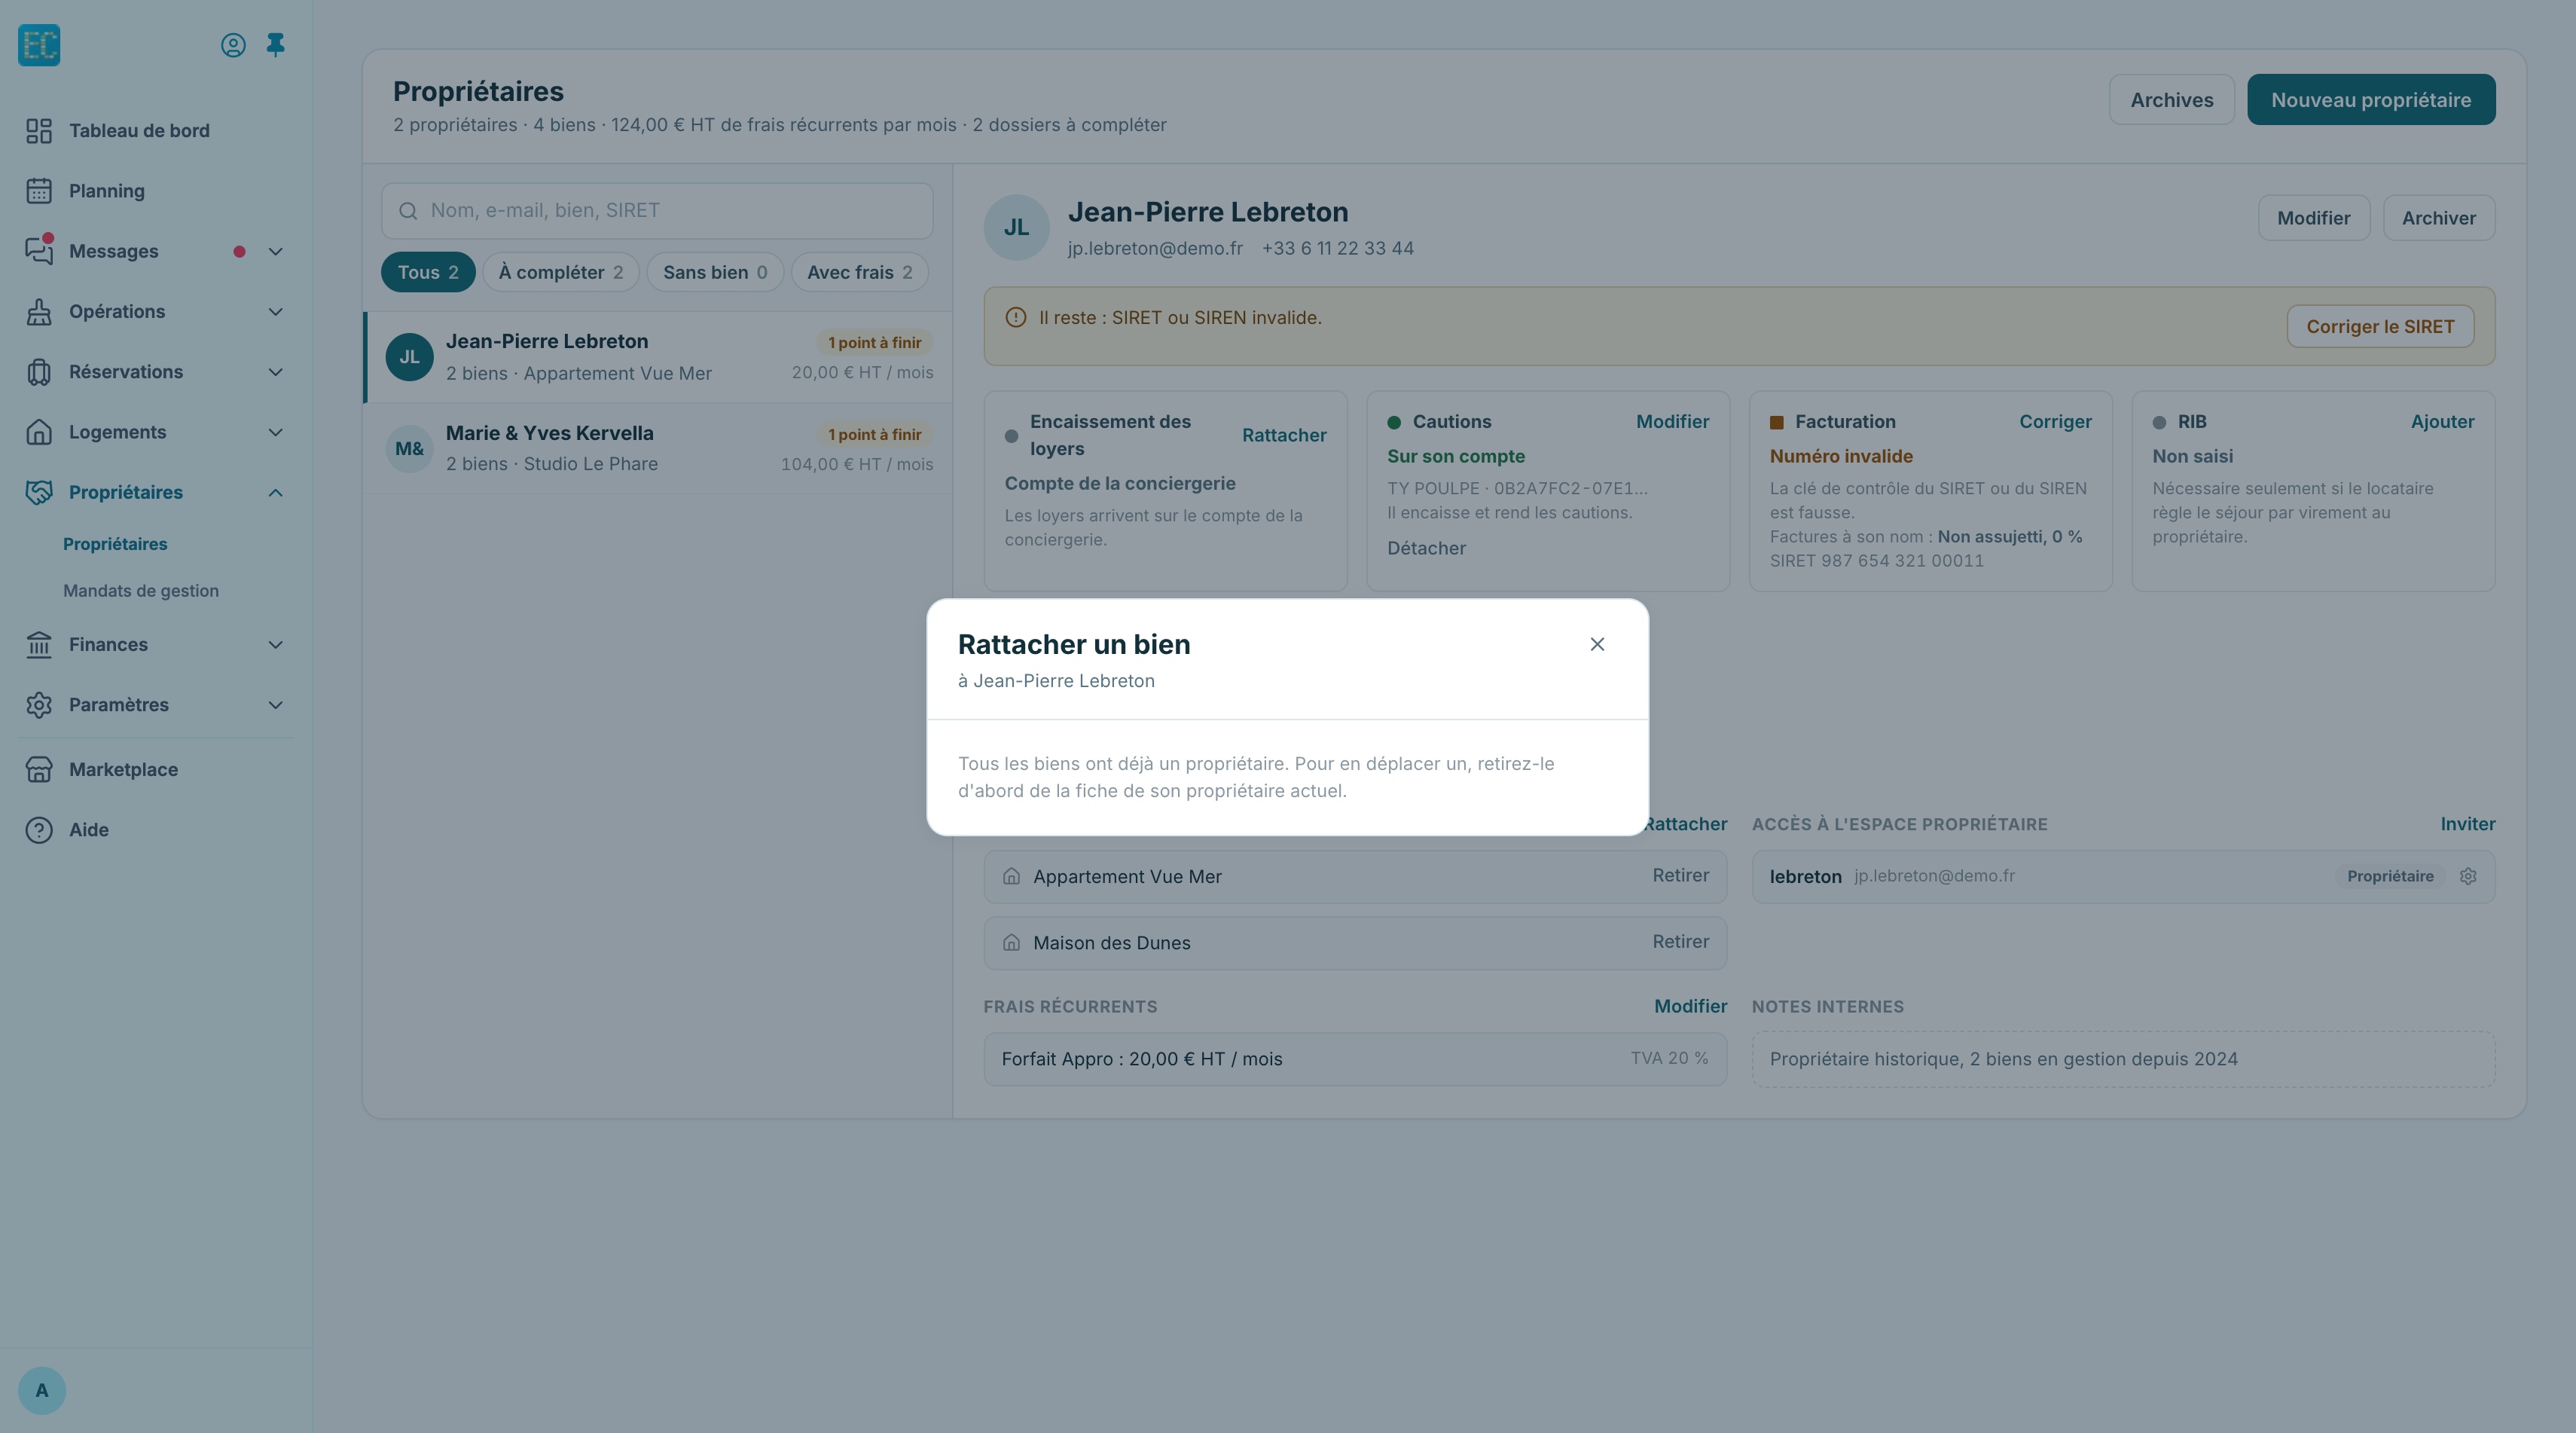Select the Sans bien filter tab
This screenshot has width=2576, height=1433.
click(715, 272)
